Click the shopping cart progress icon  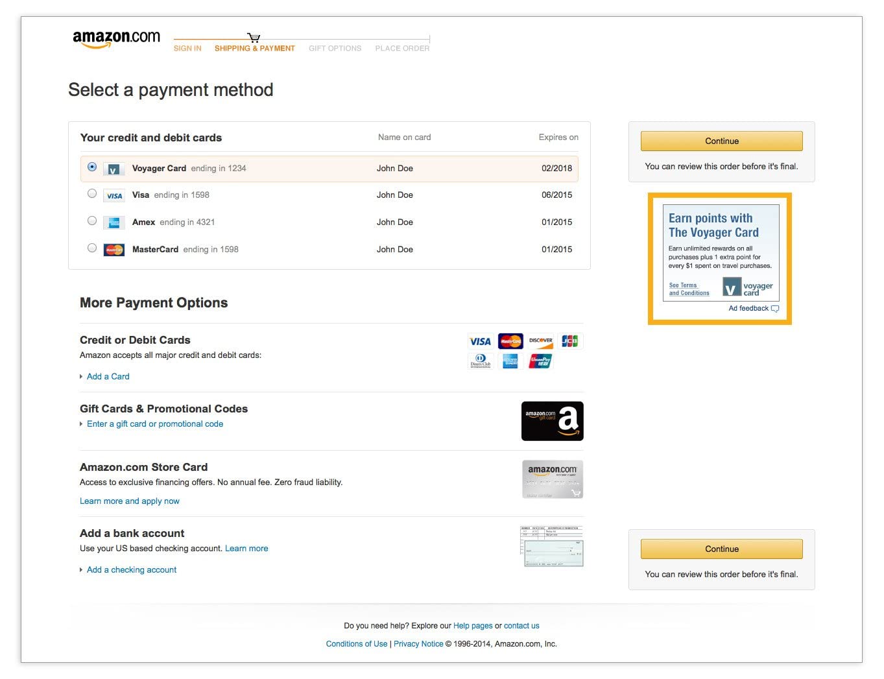[x=254, y=38]
